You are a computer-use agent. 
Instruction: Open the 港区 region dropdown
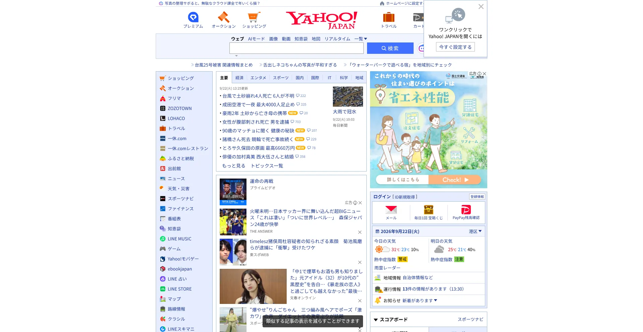(475, 231)
